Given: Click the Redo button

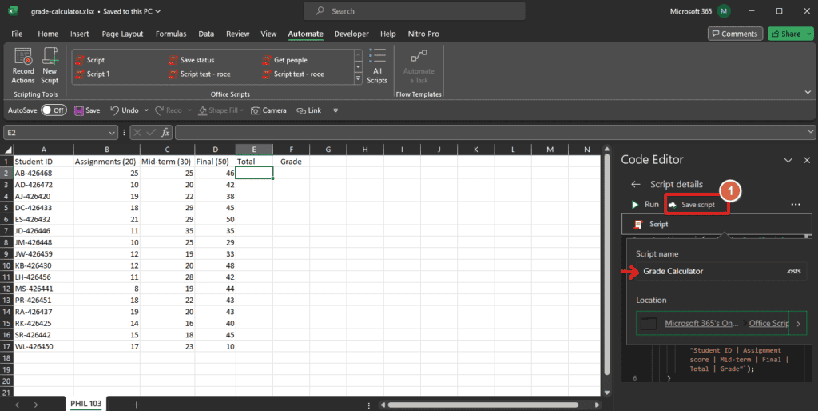Looking at the screenshot, I should click(x=169, y=110).
